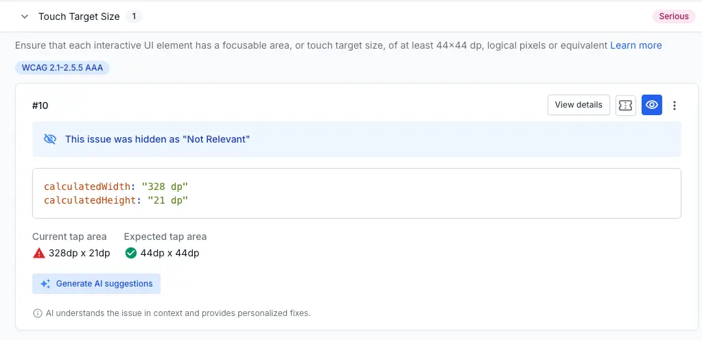Viewport: 702px width, 340px height.
Task: Select the #10 issue number
Action: 40,106
